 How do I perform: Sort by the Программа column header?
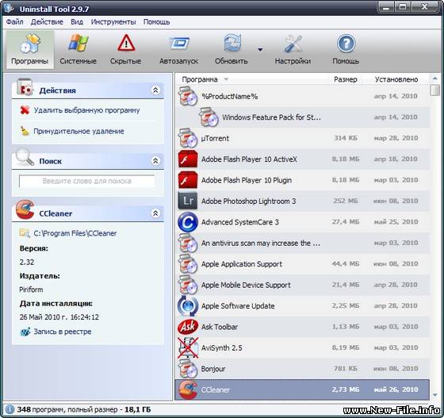(x=200, y=79)
